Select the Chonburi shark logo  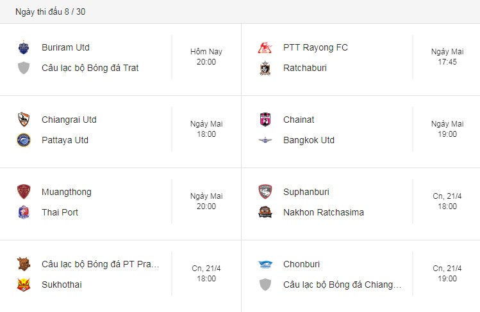pos(265,264)
